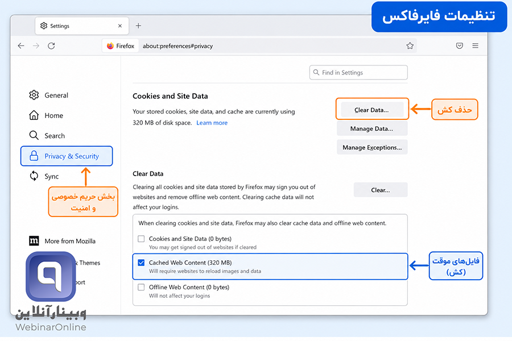Screen dimensions: 512x341
Task: Reload the page with refresh icon
Action: coord(51,46)
